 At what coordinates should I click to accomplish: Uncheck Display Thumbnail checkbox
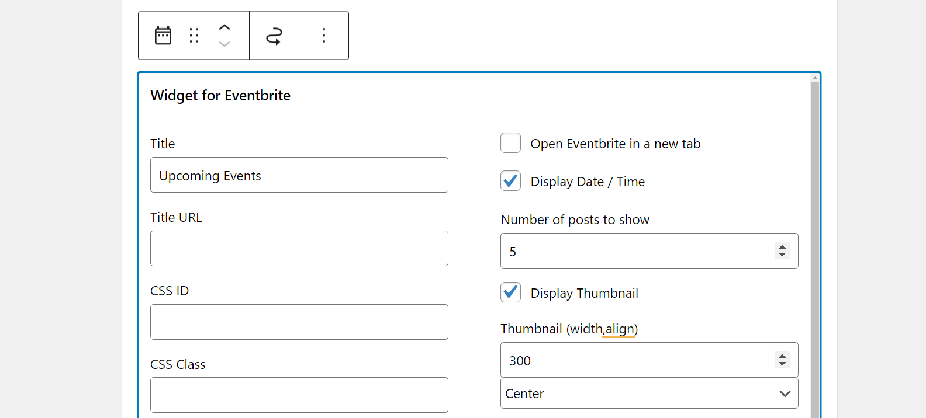click(x=510, y=292)
